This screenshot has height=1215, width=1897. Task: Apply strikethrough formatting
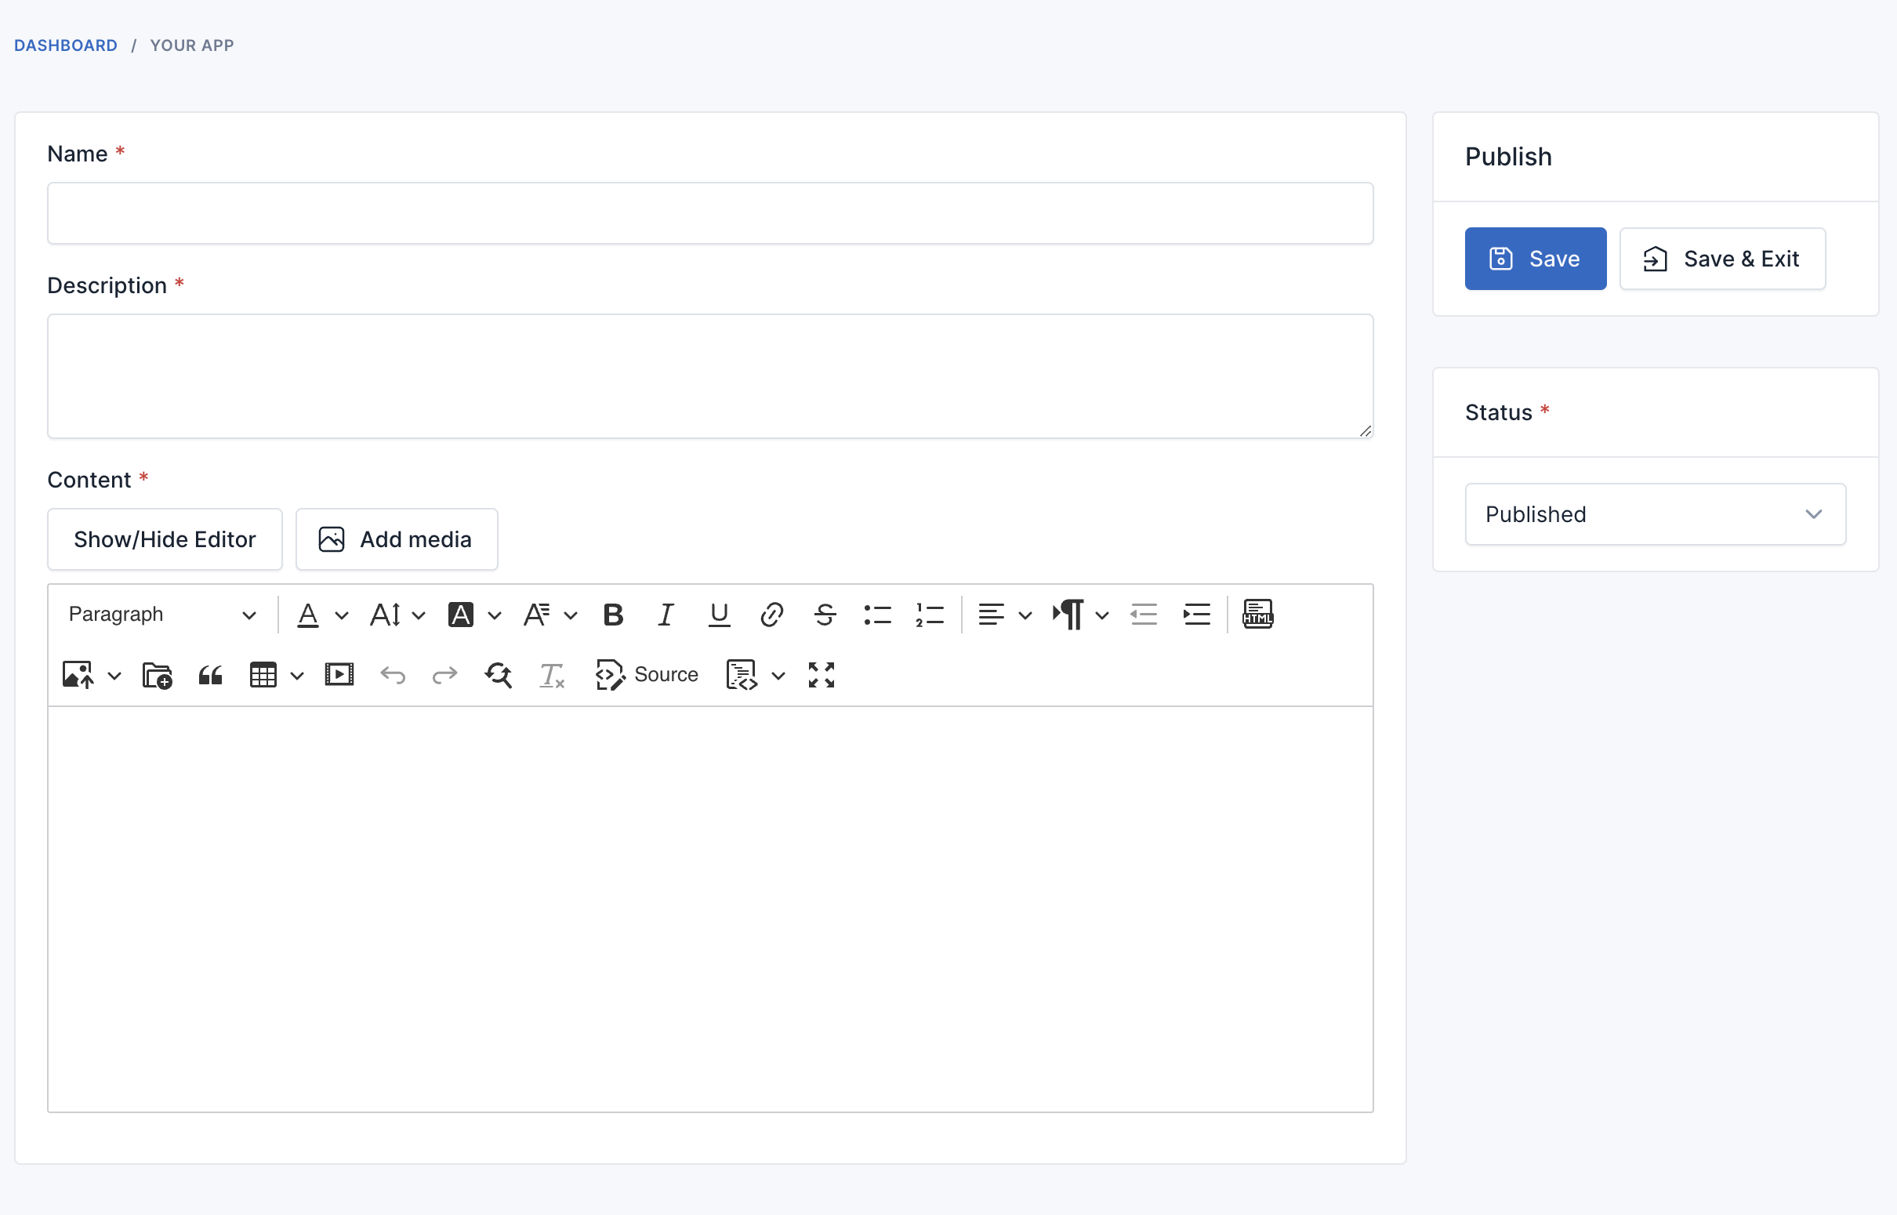click(x=825, y=615)
